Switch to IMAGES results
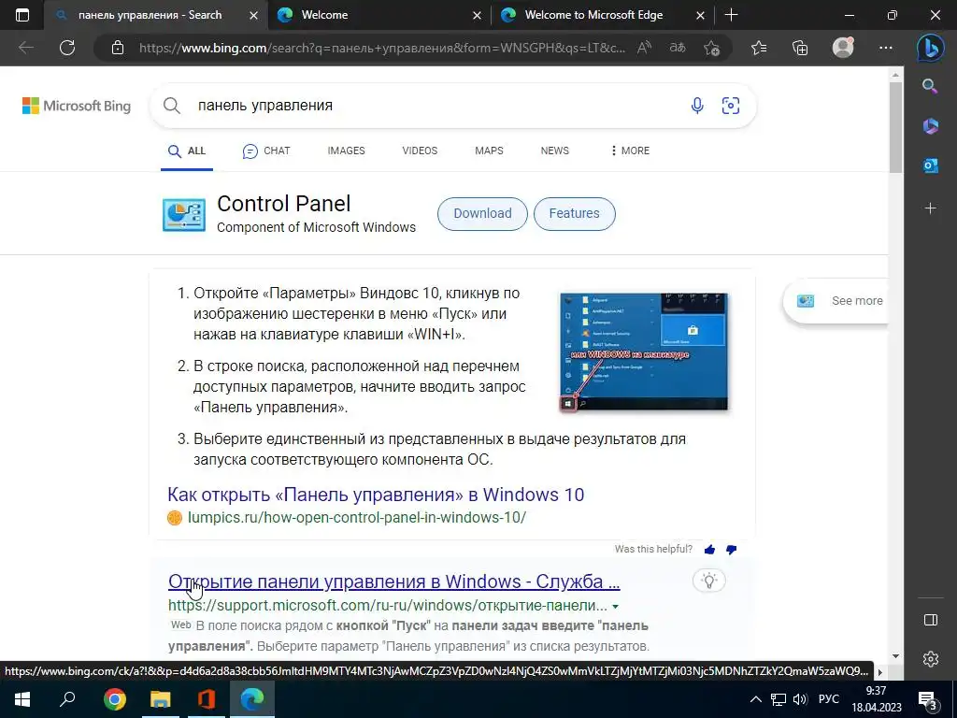The width and height of the screenshot is (957, 718). tap(346, 151)
